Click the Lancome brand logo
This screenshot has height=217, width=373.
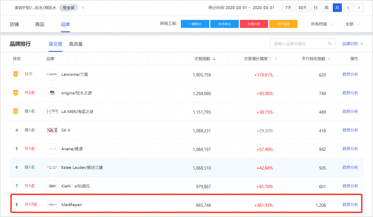click(x=52, y=75)
